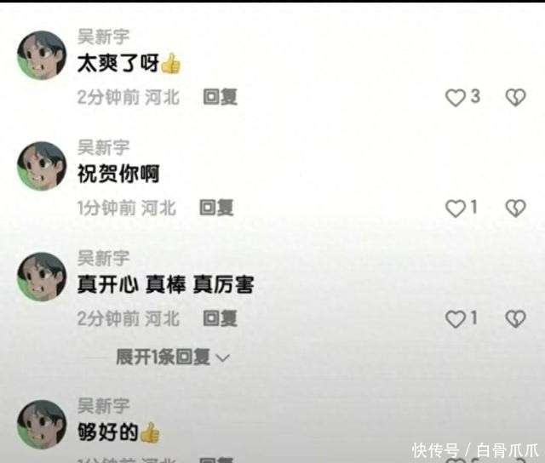
Task: Open username 吴新宇 above "太爽了呀"
Action: [x=103, y=37]
